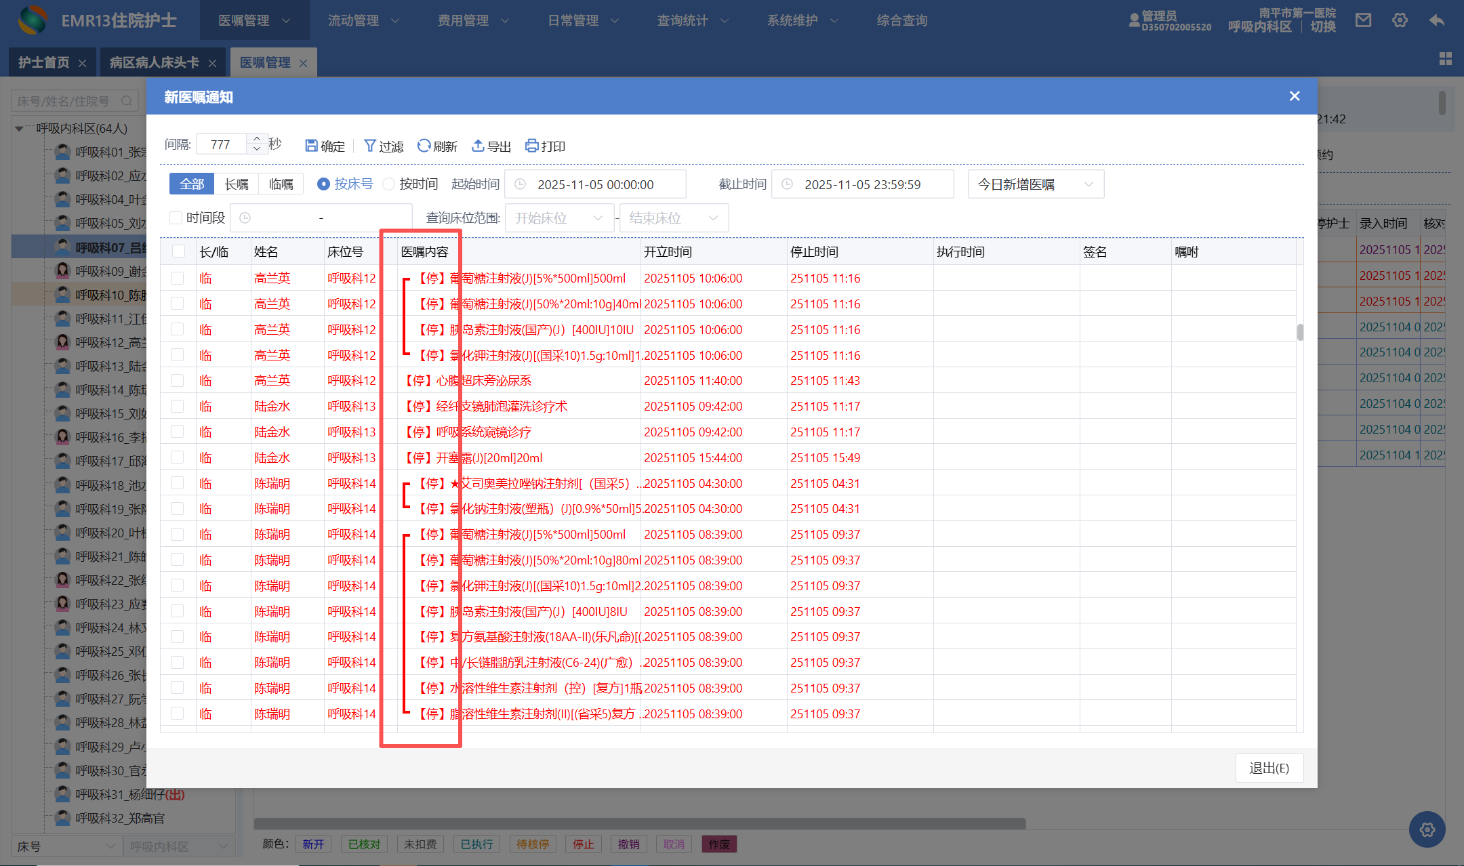
Task: Check the select-all checkbox in table header
Action: tap(178, 251)
